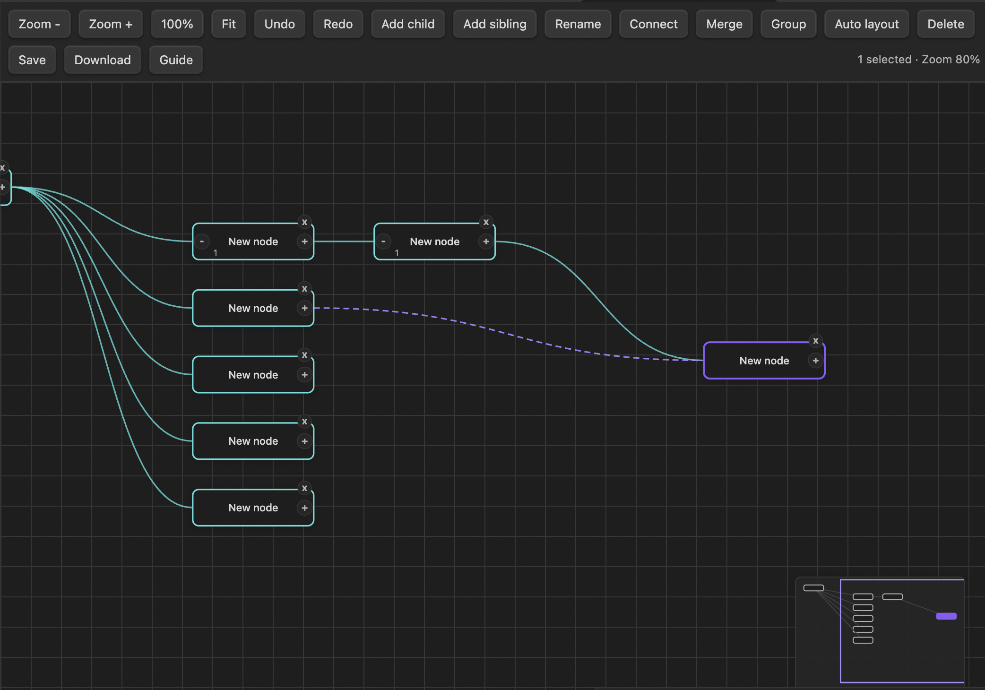Screen dimensions: 985x690
Task: Delete the purple selected node with x
Action: point(816,341)
